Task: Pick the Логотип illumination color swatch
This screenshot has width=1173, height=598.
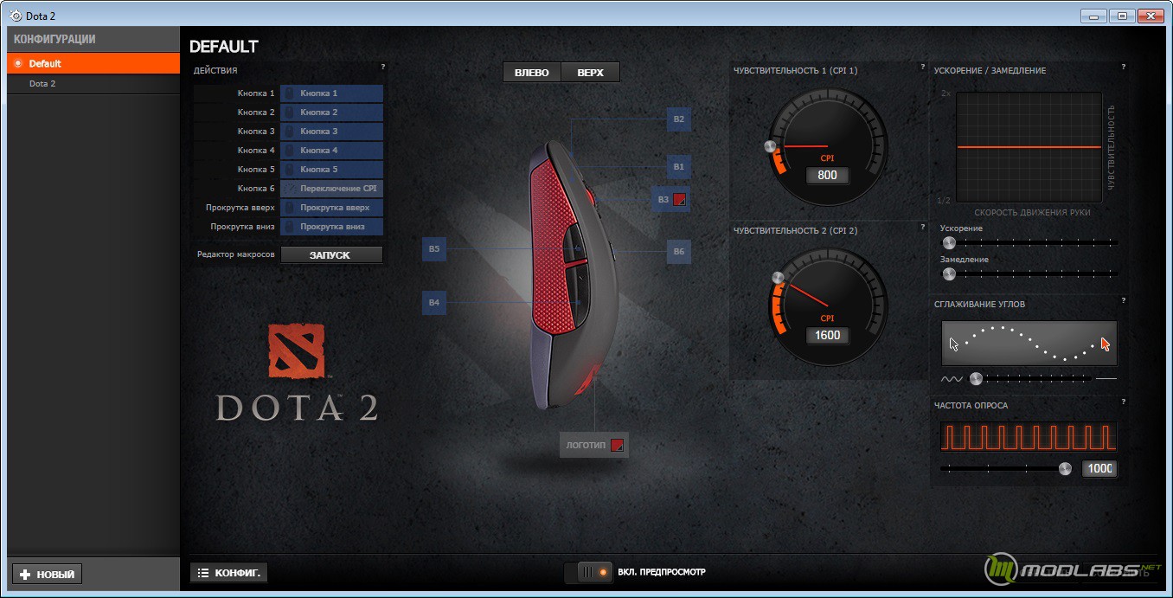Action: [617, 446]
